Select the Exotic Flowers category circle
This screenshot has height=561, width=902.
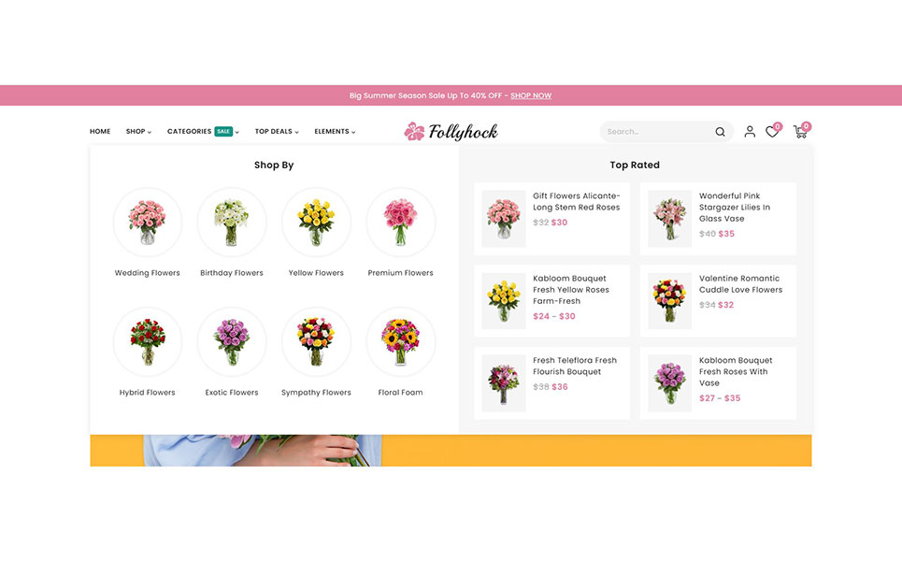click(x=232, y=342)
